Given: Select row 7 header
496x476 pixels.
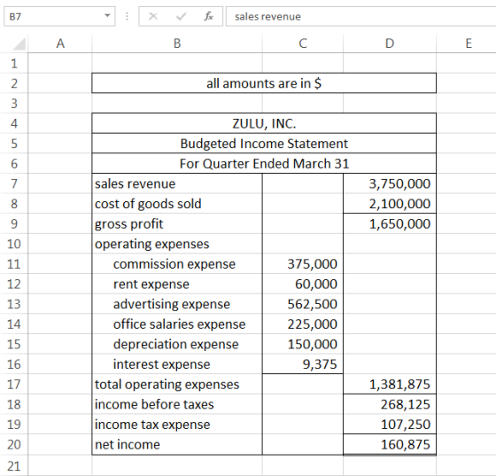Looking at the screenshot, I should click(14, 183).
